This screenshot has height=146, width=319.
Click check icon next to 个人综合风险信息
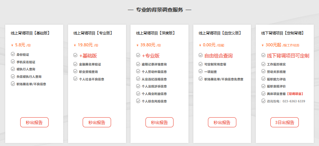138,101
